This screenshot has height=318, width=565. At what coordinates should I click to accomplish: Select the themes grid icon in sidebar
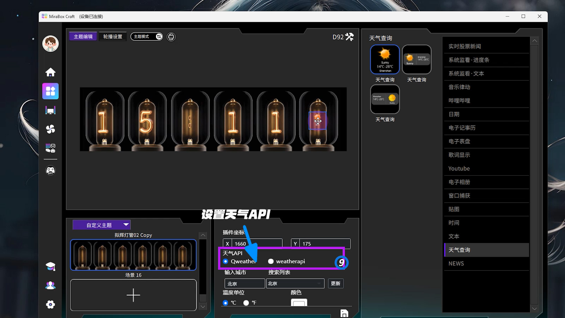click(50, 91)
